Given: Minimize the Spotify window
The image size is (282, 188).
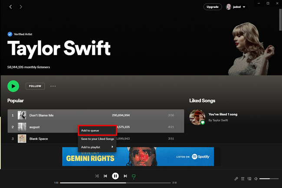Looking at the screenshot, I should (259, 3).
